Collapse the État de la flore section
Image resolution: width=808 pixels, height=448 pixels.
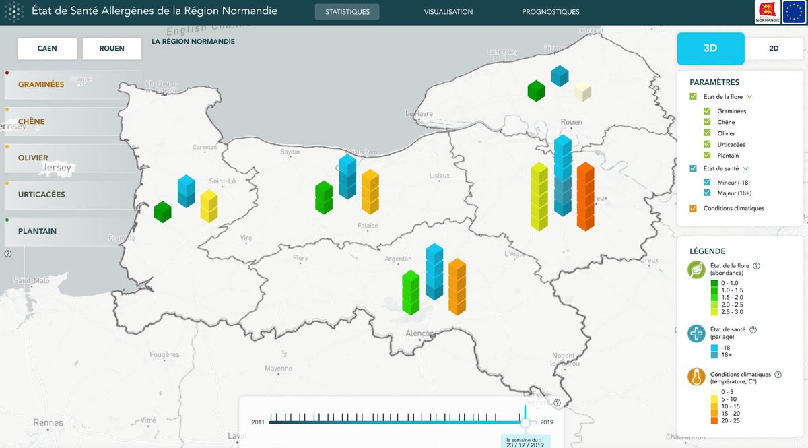(748, 96)
